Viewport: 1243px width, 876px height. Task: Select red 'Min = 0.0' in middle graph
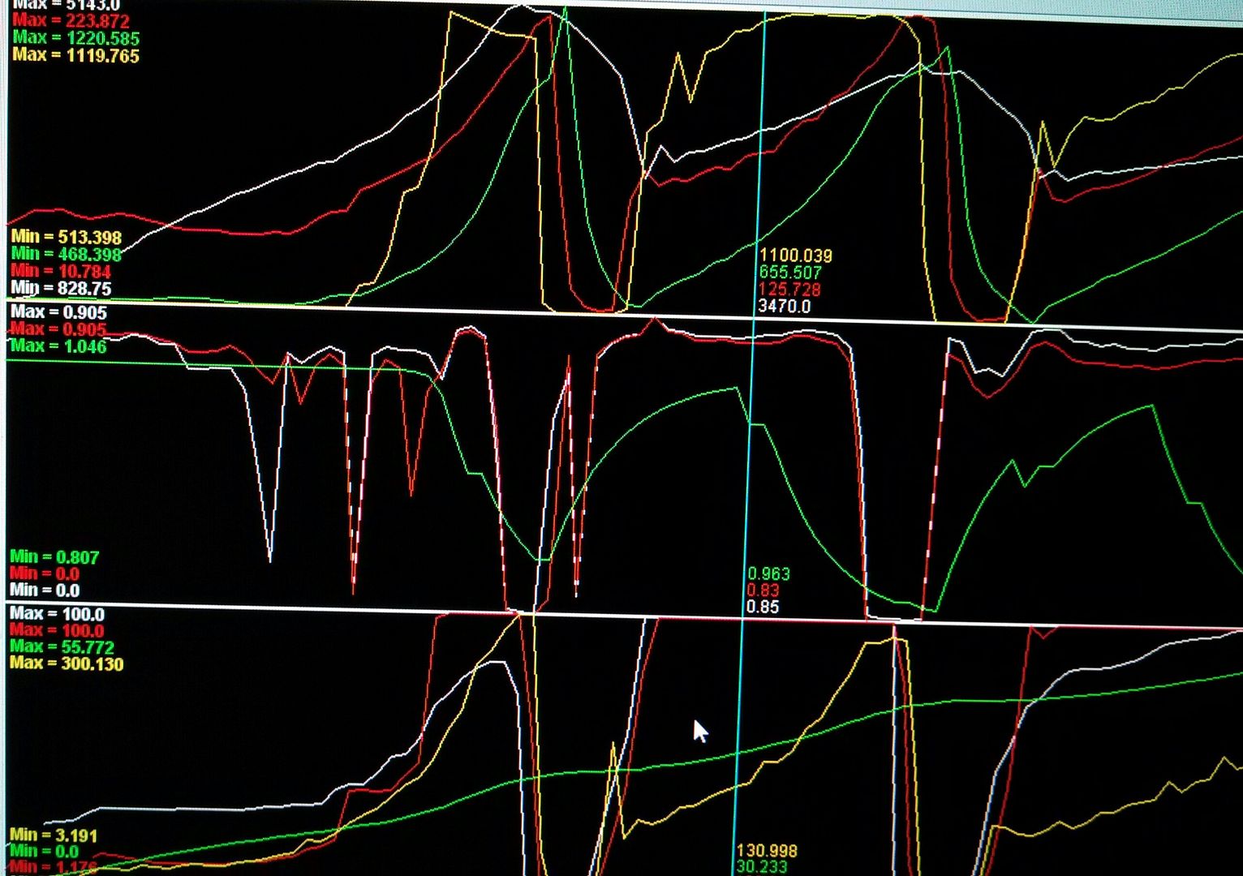[x=45, y=574]
